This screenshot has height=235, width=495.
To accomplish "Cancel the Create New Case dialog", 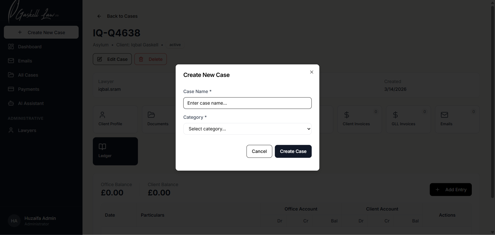I will point(259,151).
